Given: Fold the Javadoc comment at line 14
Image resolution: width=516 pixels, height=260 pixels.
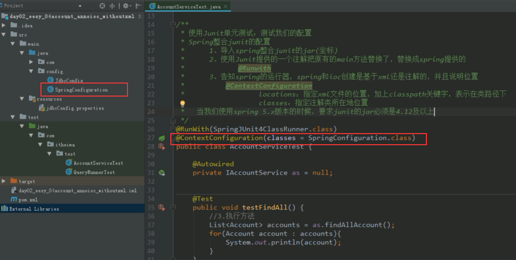Looking at the screenshot, I should pyautogui.click(x=173, y=24).
